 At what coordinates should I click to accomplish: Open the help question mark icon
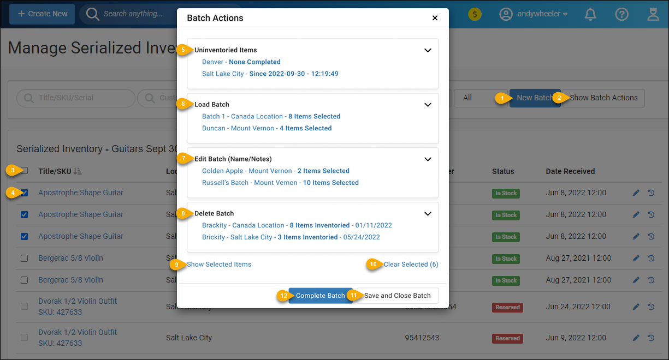click(x=621, y=14)
